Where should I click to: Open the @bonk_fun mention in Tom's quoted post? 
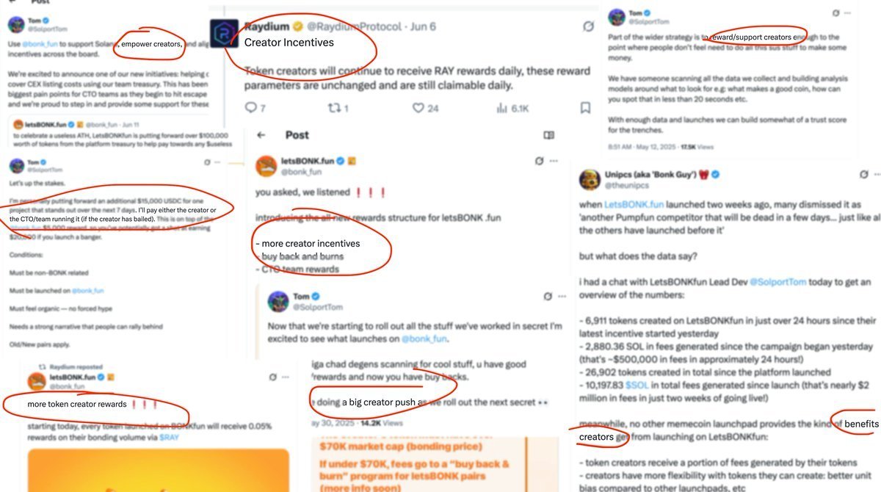(x=421, y=339)
